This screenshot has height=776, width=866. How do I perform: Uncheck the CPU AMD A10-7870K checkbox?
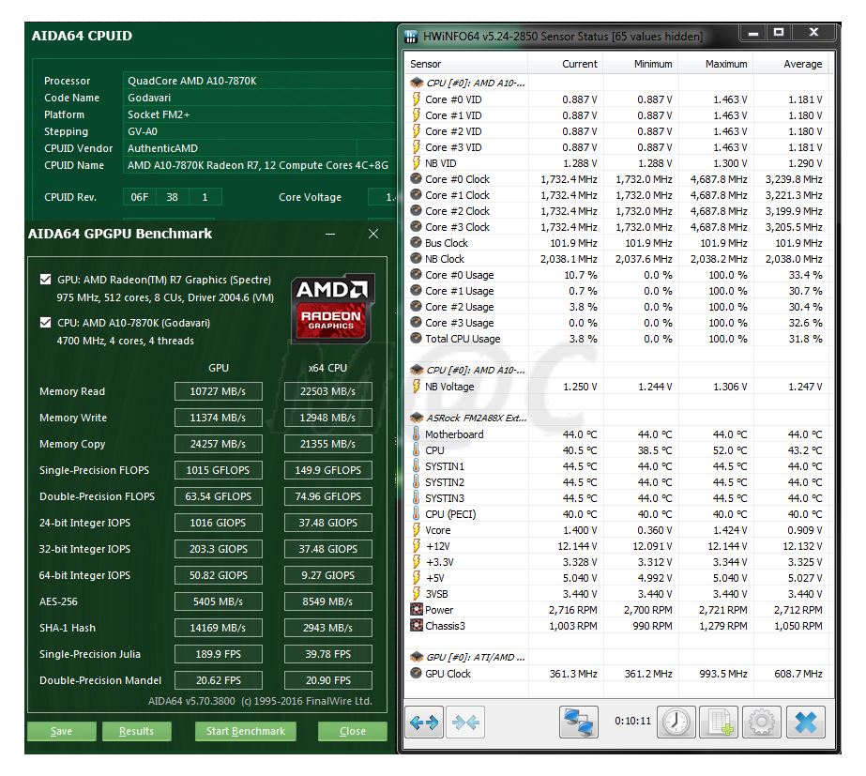coord(46,323)
